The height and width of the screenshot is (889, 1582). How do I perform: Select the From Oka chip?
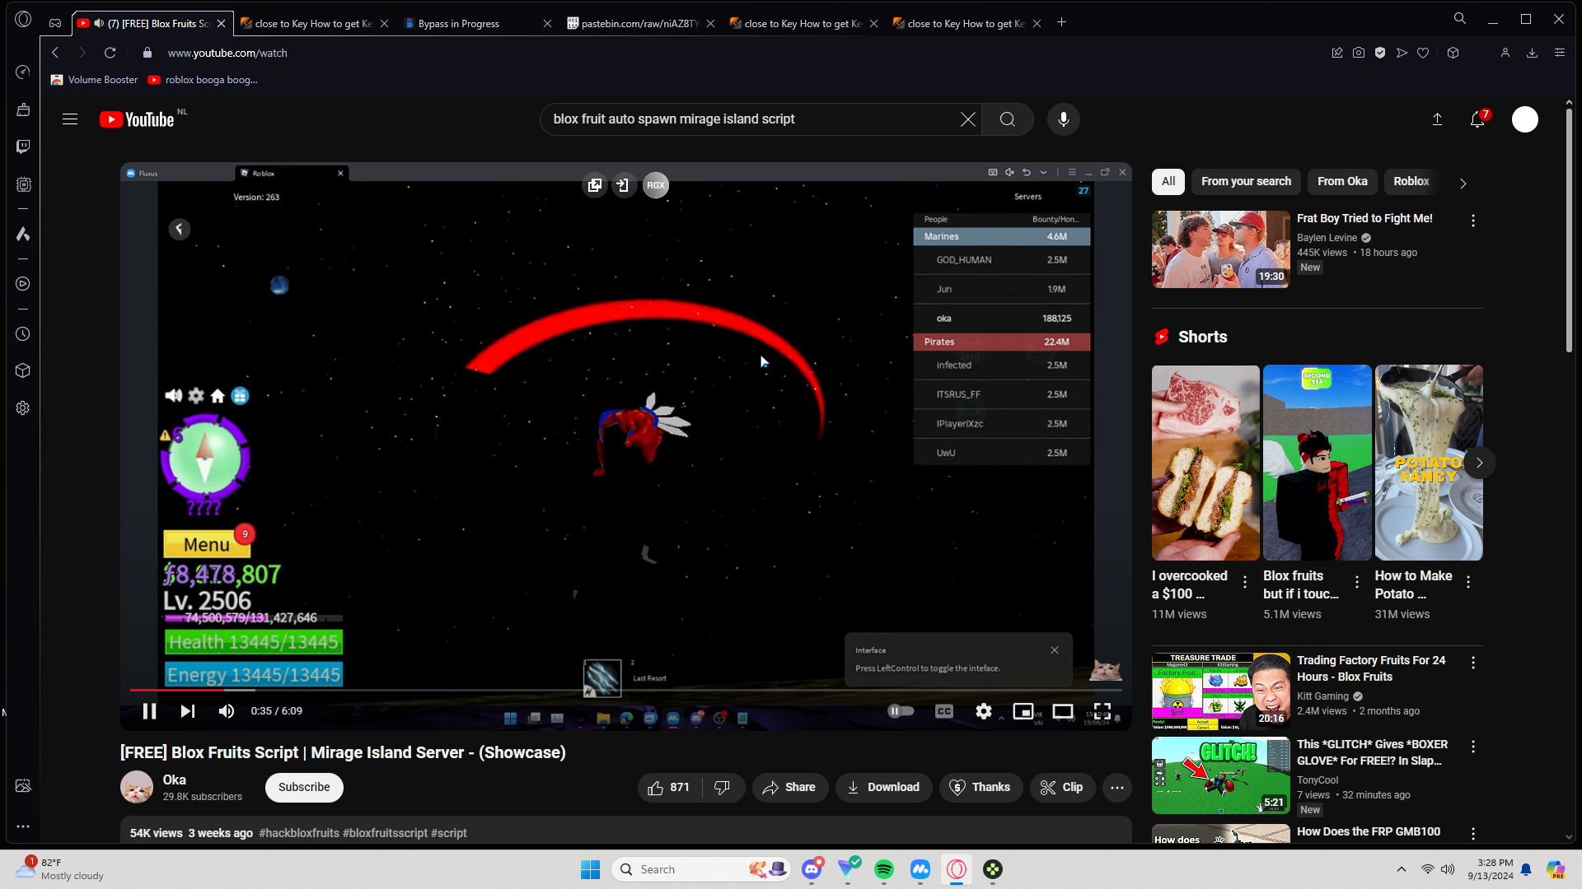(1342, 182)
